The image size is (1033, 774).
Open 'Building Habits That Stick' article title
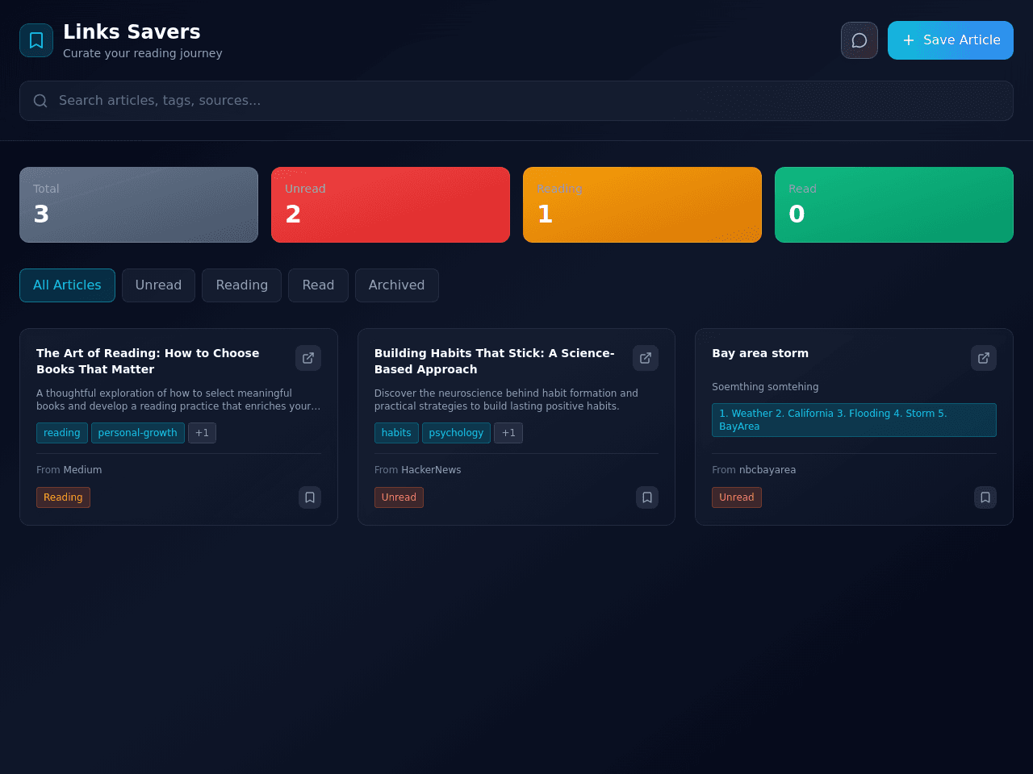tap(495, 361)
